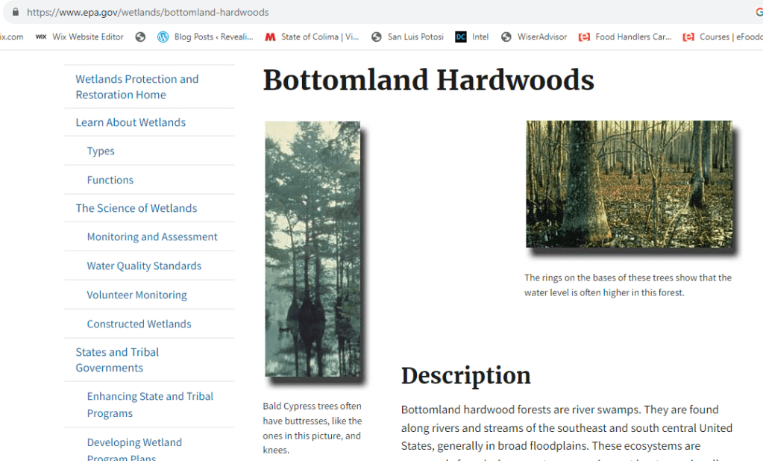763x461 pixels.
Task: Open the Constructed Wetlands sidebar link
Action: (139, 324)
